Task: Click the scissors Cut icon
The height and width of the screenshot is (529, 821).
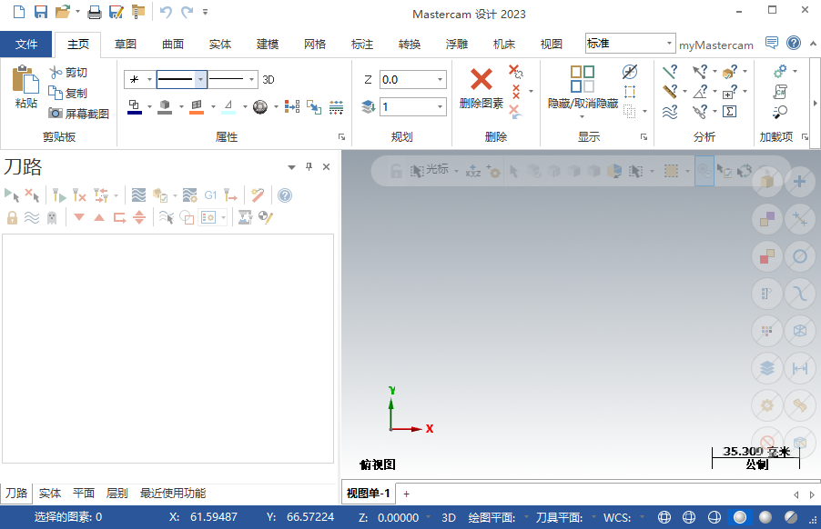Action: (56, 73)
